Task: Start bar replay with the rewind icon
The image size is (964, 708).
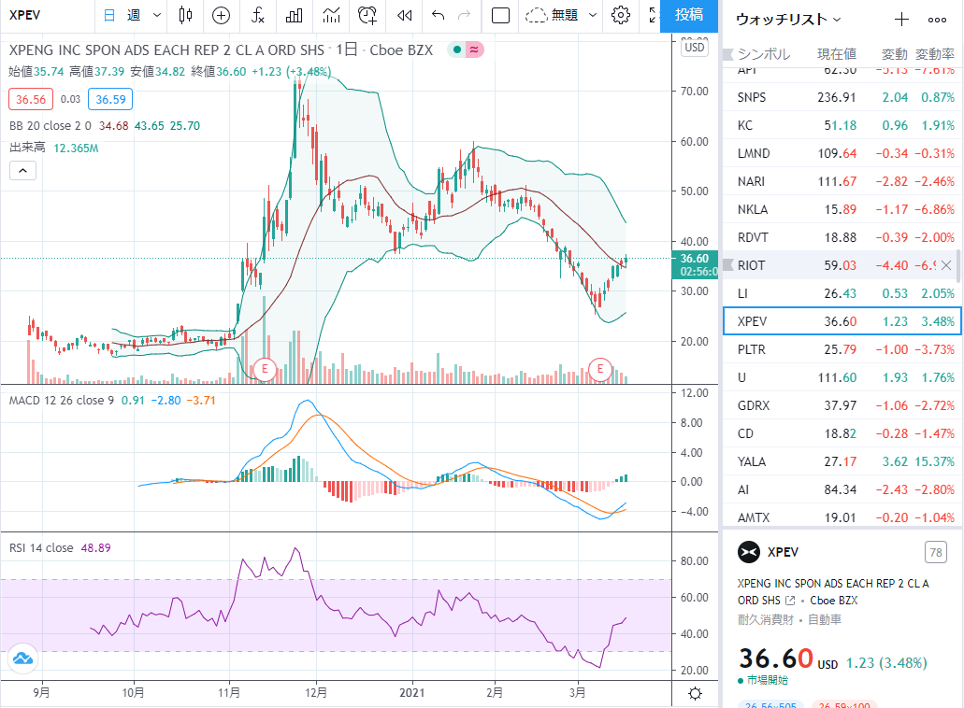Action: 405,15
